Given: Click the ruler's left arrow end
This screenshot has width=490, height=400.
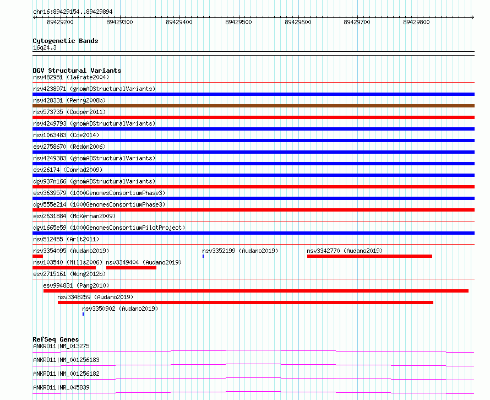Looking at the screenshot, I should coord(34,18).
